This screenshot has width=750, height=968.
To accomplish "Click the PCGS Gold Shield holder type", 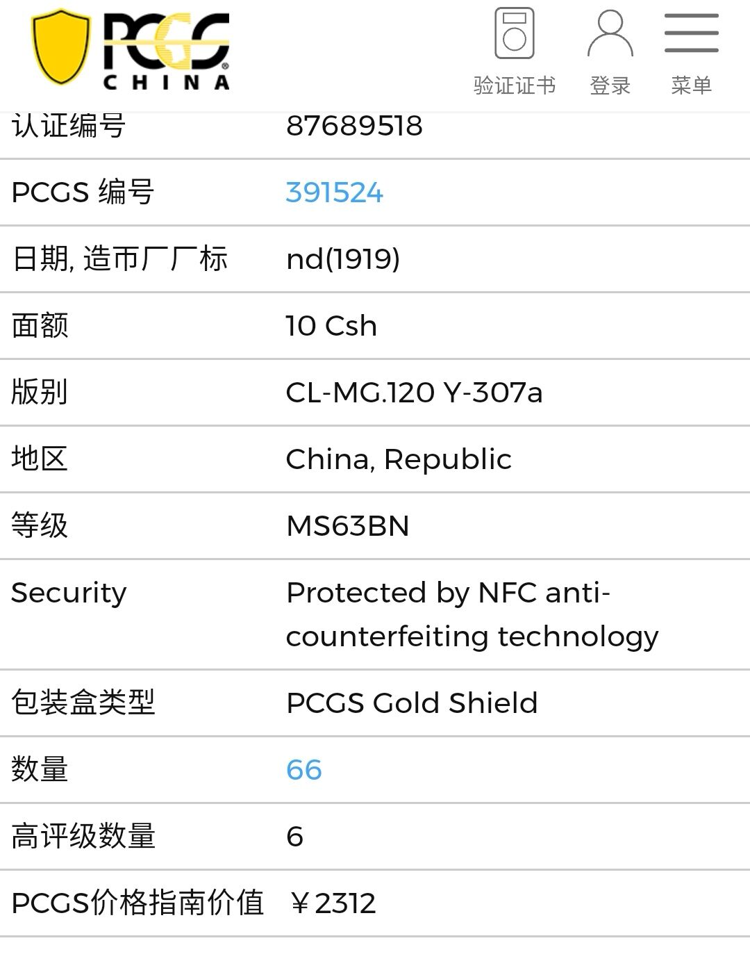I will point(412,703).
